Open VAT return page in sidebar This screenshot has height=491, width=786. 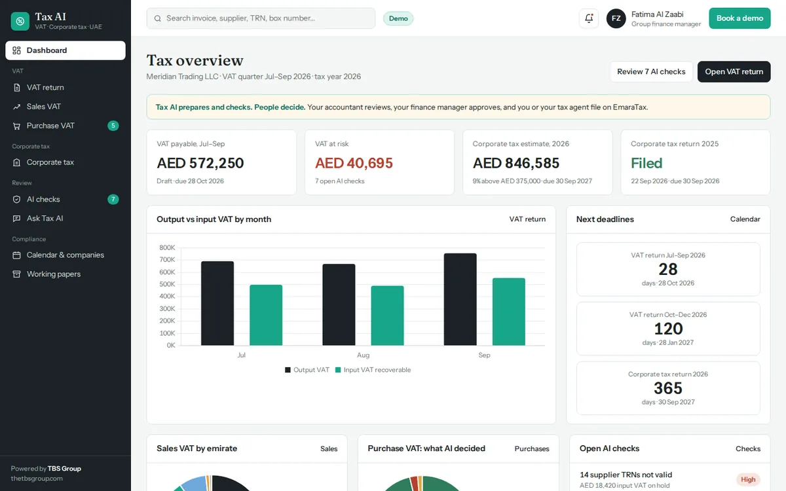[x=65, y=87]
